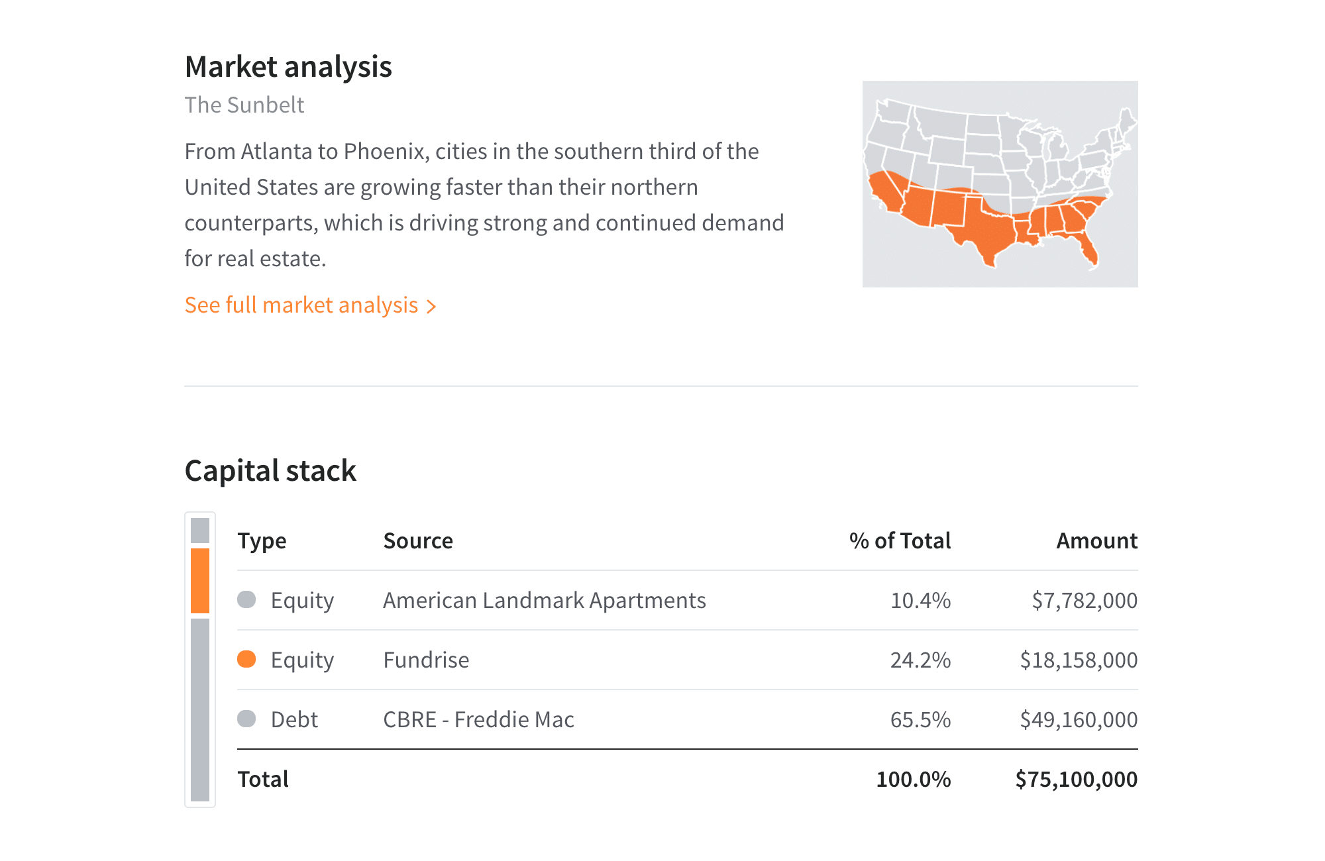
Task: Click the 'See full market analysis' link
Action: point(301,305)
